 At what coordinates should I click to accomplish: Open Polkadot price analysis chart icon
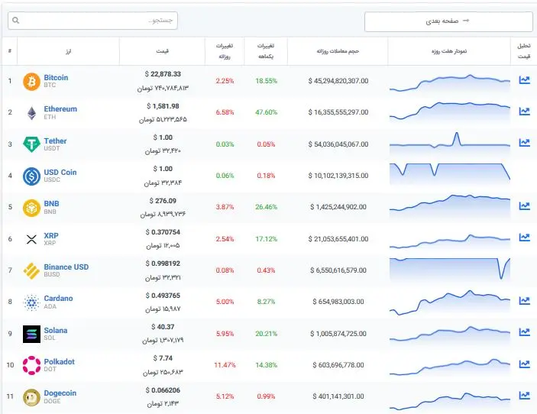point(524,364)
